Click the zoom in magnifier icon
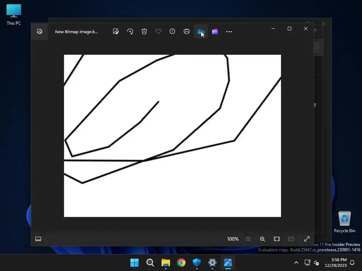Image resolution: width=362 pixels, height=271 pixels. click(263, 239)
